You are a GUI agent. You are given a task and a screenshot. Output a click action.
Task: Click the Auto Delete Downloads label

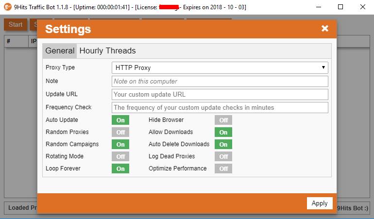[x=179, y=144]
